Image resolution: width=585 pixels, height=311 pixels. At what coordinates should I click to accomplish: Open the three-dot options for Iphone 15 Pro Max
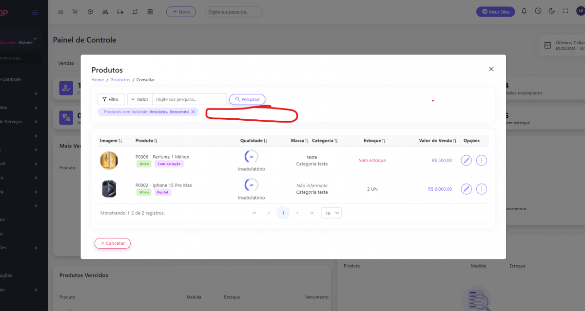pyautogui.click(x=482, y=189)
